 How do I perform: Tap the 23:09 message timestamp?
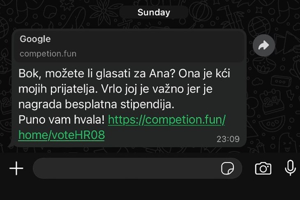click(228, 139)
